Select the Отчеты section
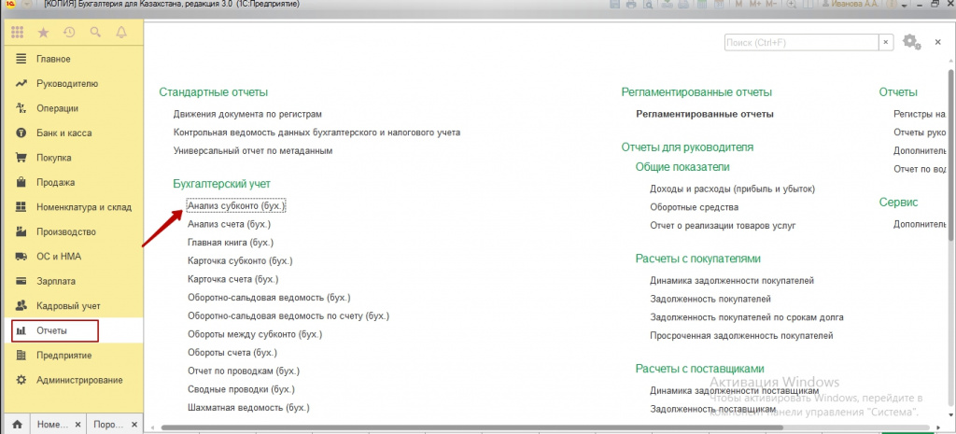 72,330
